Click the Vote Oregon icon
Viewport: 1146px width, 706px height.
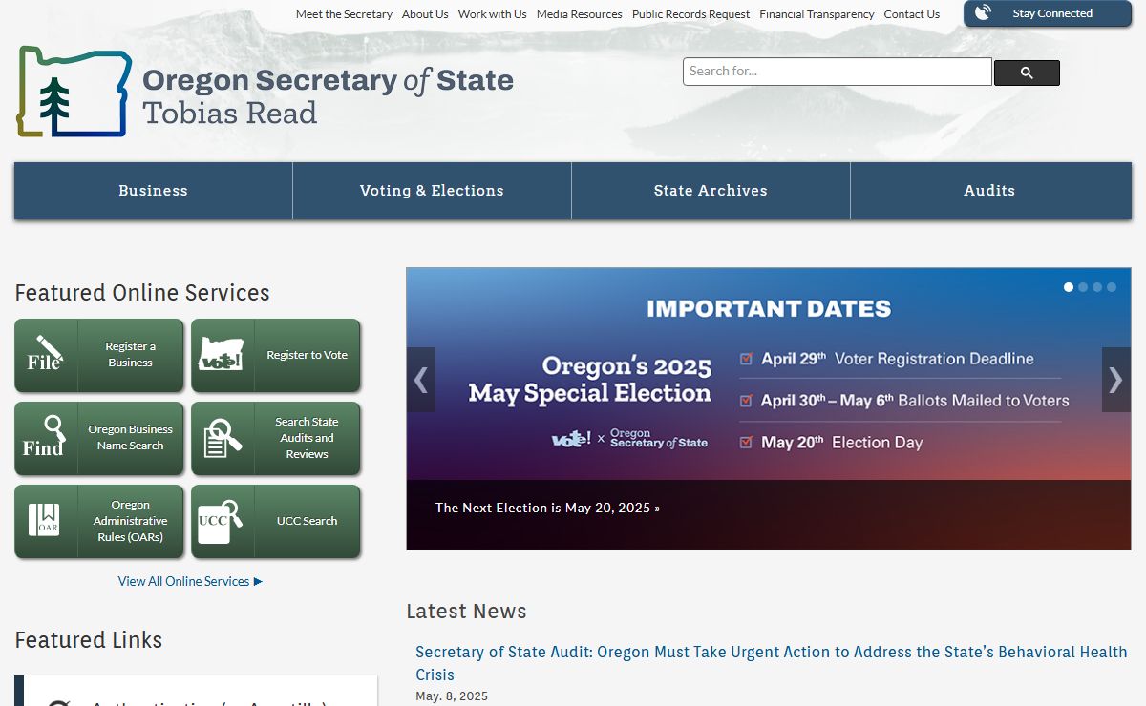[x=222, y=355]
